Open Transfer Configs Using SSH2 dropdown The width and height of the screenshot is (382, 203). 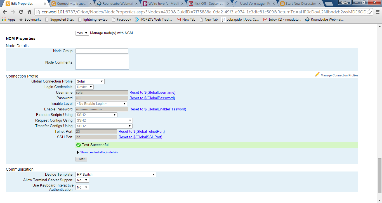104,126
